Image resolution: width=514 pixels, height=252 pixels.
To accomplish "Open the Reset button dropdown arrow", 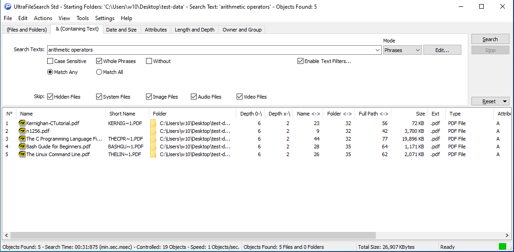I will pos(505,101).
